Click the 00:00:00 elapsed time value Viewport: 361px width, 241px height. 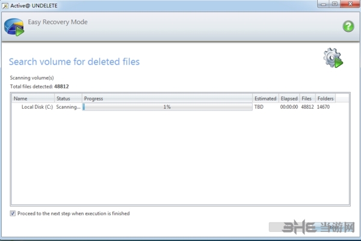click(289, 107)
